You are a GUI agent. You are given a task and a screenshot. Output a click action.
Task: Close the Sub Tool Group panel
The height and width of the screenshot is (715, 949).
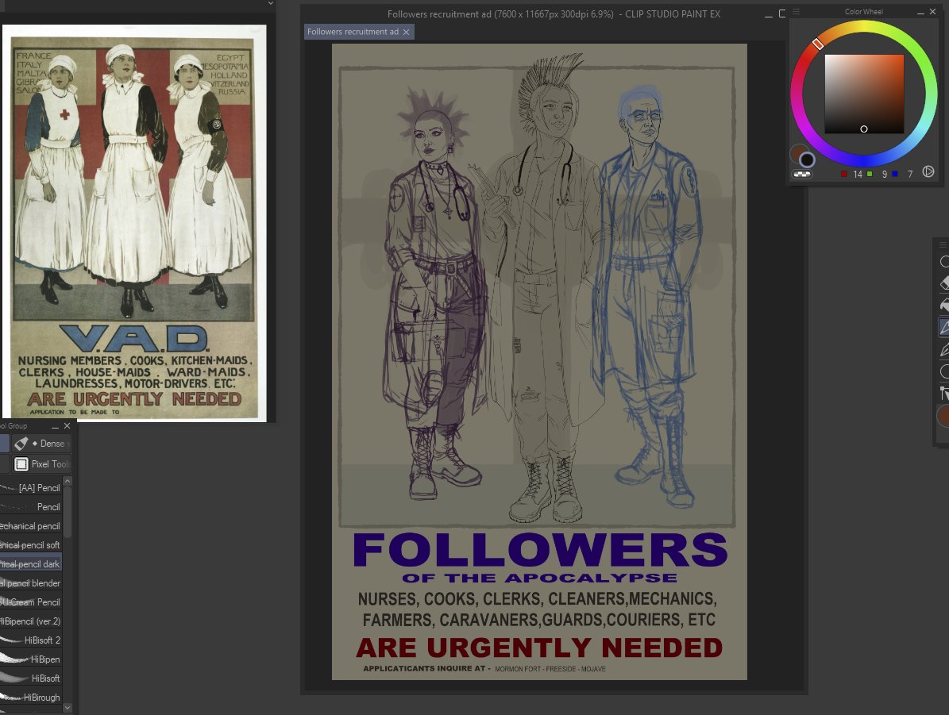tap(68, 426)
